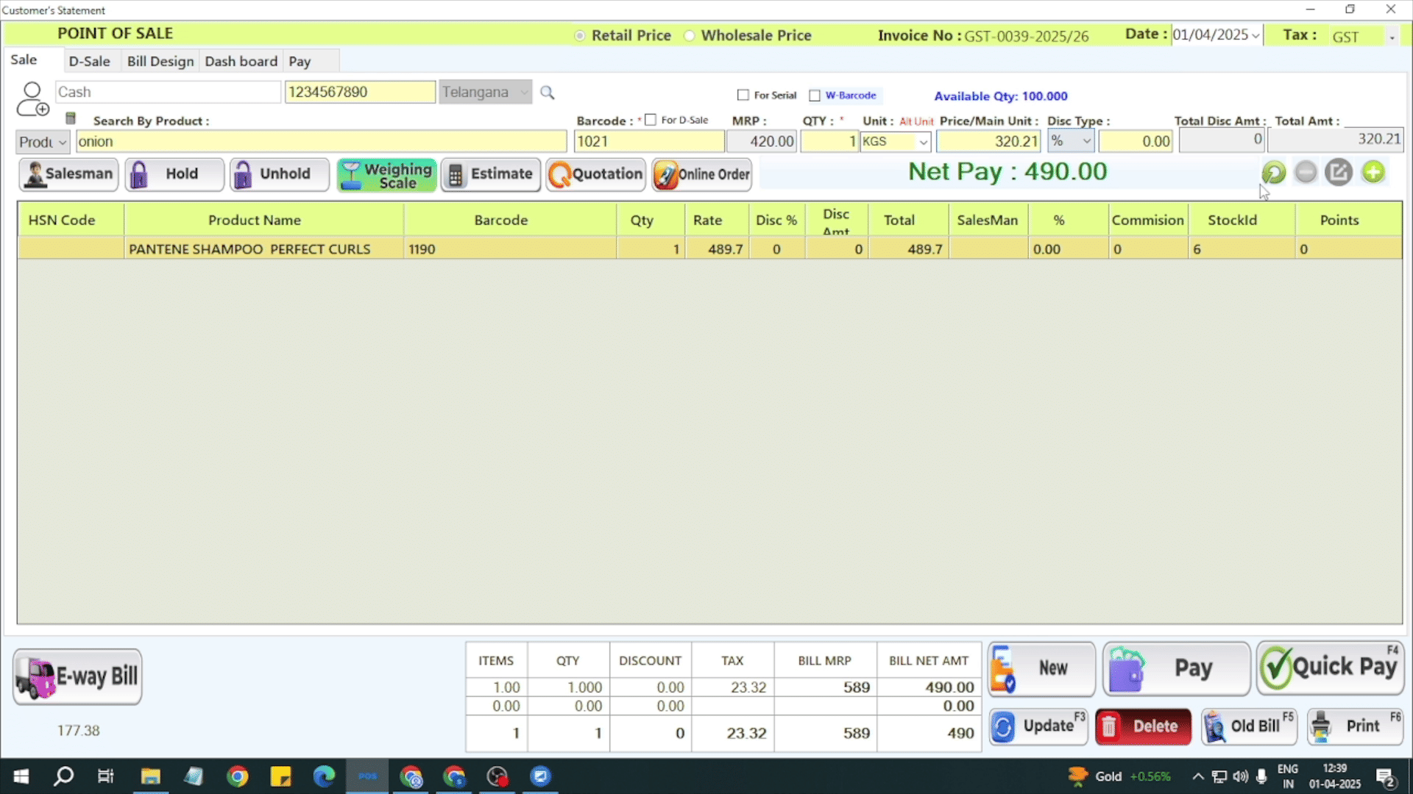Open the invoice Date dropdown

pyautogui.click(x=1255, y=35)
